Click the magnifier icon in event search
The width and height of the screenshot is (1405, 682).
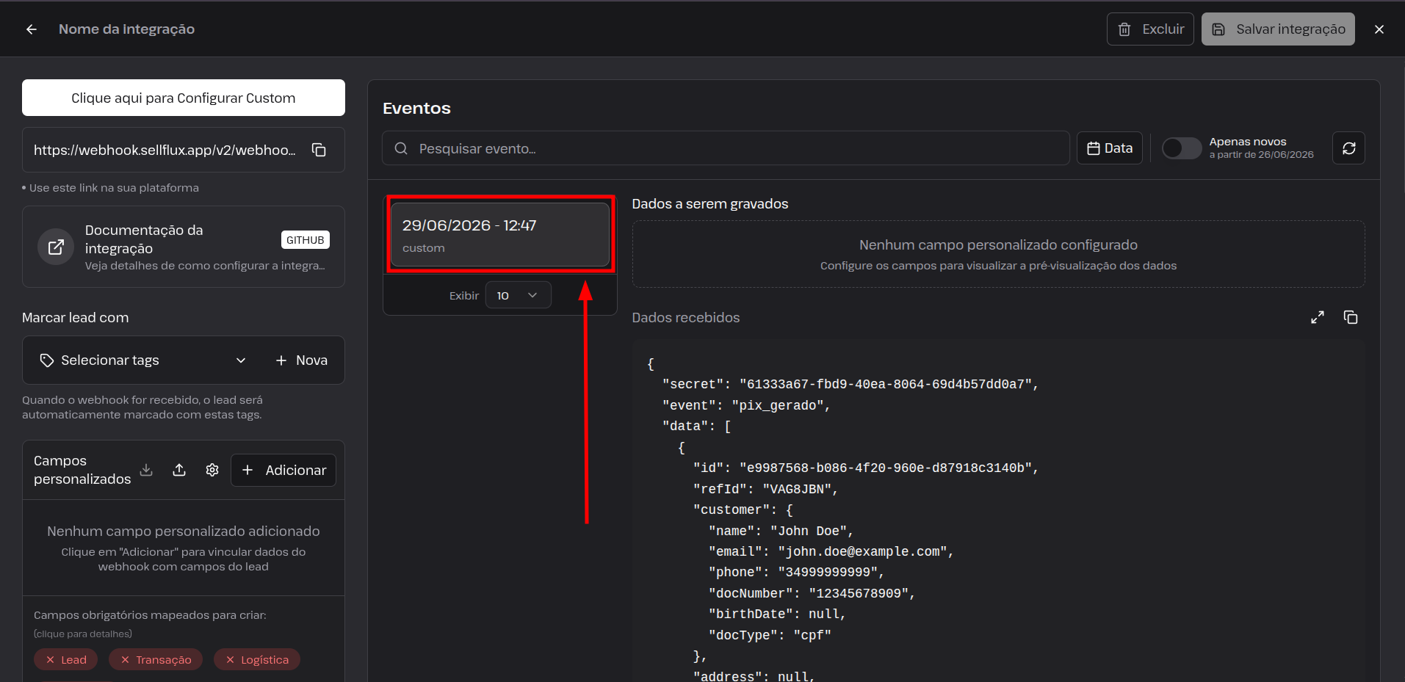pyautogui.click(x=401, y=148)
